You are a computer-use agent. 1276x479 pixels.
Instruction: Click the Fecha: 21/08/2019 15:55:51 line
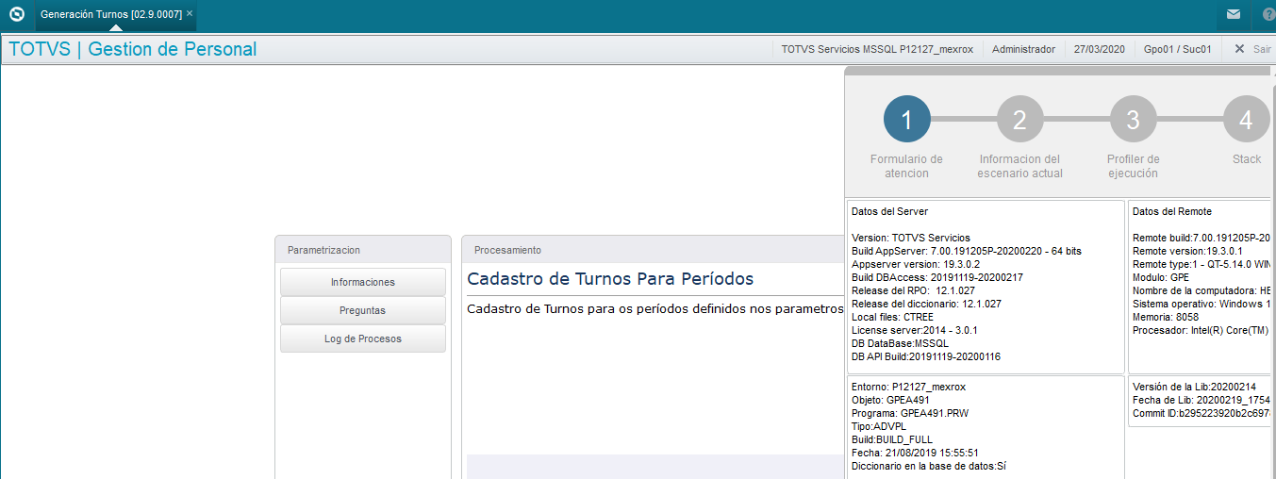915,453
